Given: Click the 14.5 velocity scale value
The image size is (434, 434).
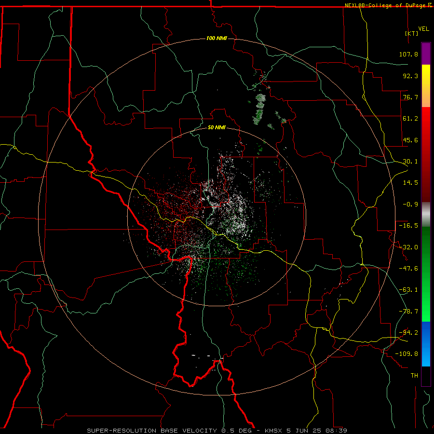Looking at the screenshot, I should click(410, 183).
